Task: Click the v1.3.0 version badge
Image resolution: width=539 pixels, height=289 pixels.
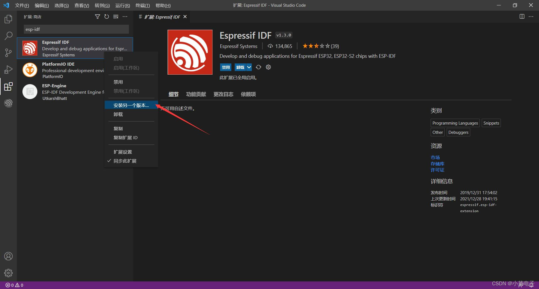Action: (284, 35)
